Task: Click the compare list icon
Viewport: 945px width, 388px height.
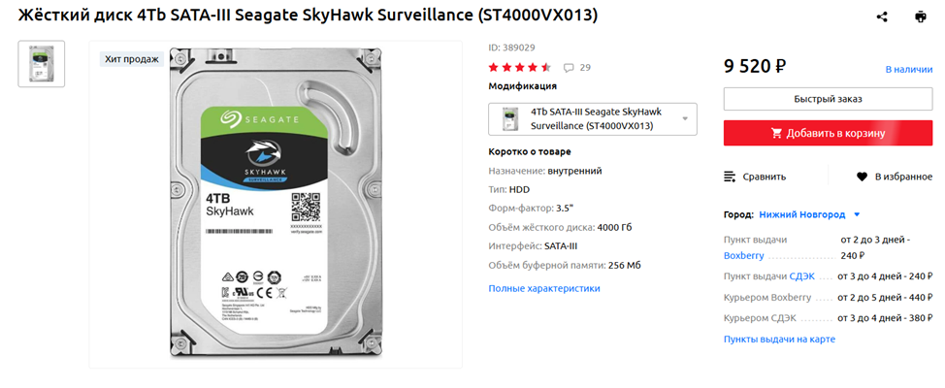Action: coord(731,177)
